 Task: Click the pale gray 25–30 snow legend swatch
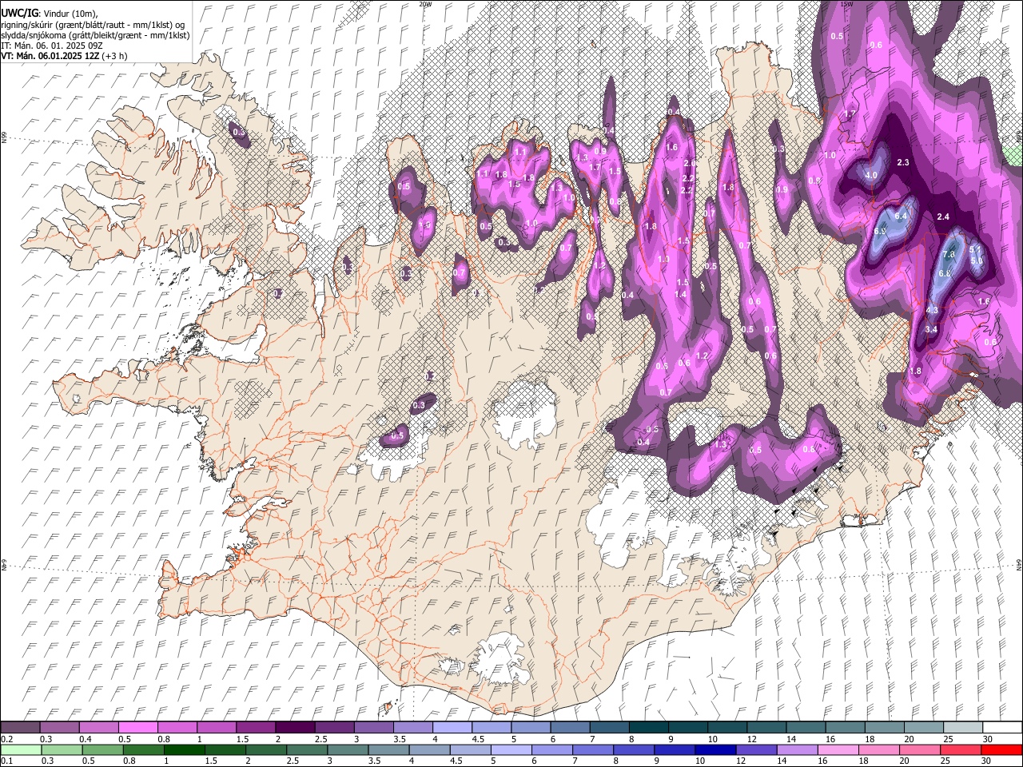(962, 727)
